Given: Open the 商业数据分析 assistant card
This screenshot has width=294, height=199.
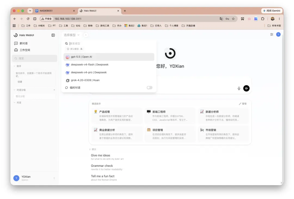Looking at the screenshot, I should pyautogui.click(x=117, y=134).
